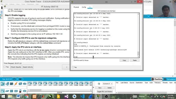The height and width of the screenshot is (99, 176).
Task: Click the Fire column header
Action: point(117,82)
